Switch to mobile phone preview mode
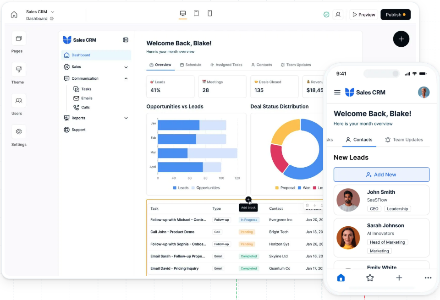 [210, 14]
